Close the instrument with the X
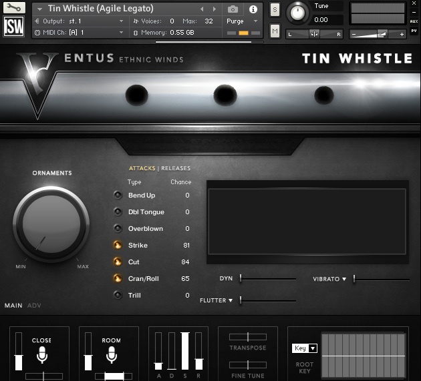 point(414,3)
